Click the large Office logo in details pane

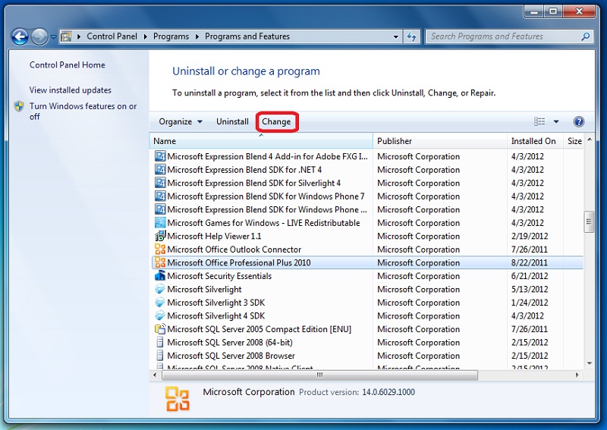click(178, 399)
